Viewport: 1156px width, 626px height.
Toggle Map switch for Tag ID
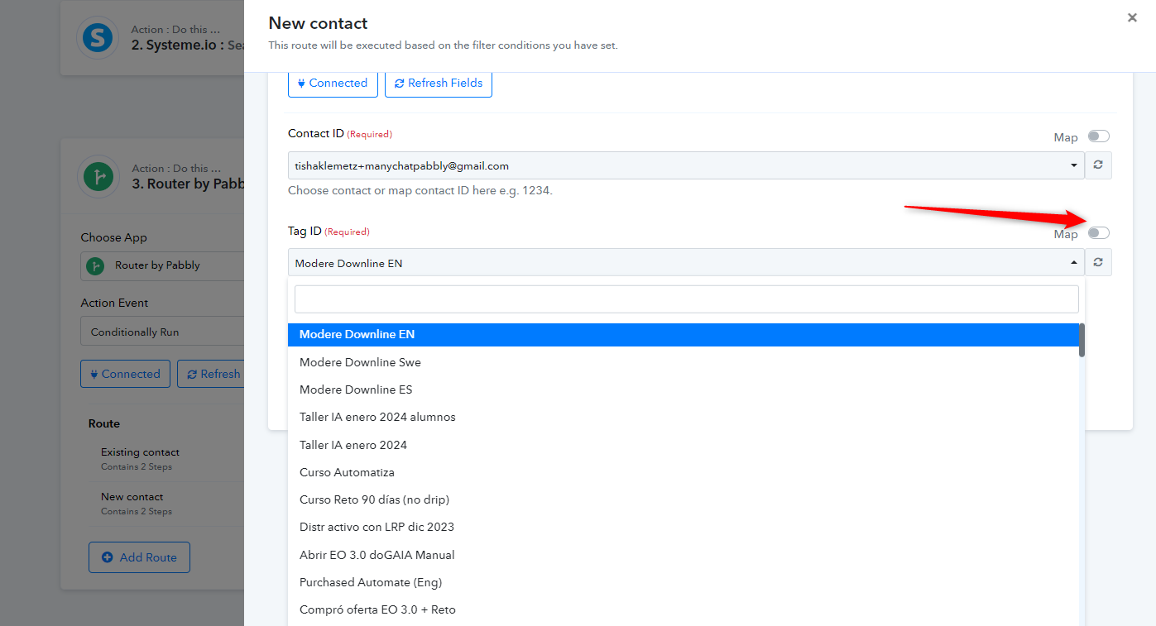pyautogui.click(x=1099, y=233)
